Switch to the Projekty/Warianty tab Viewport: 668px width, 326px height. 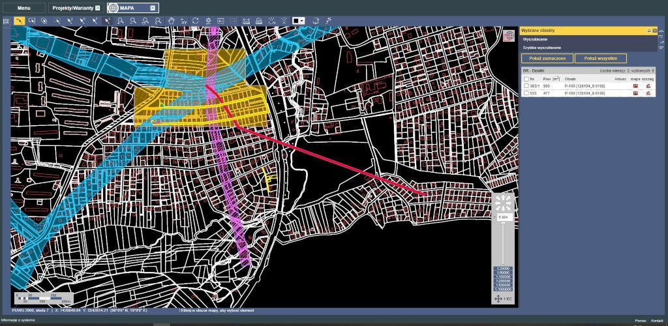[x=72, y=8]
